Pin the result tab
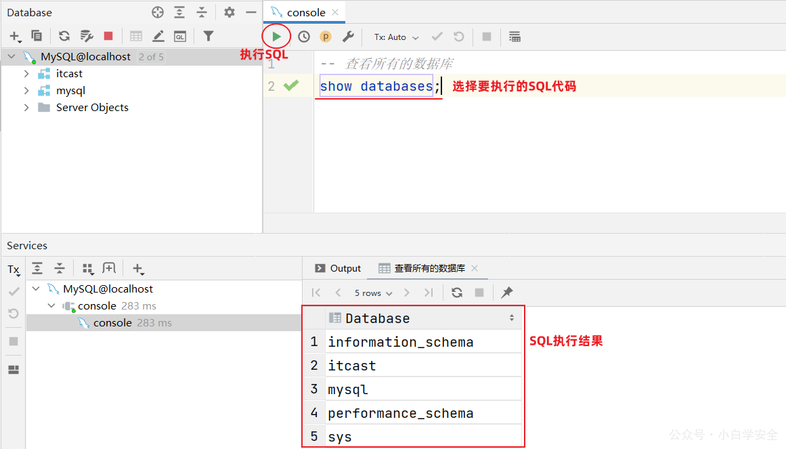 click(x=507, y=292)
